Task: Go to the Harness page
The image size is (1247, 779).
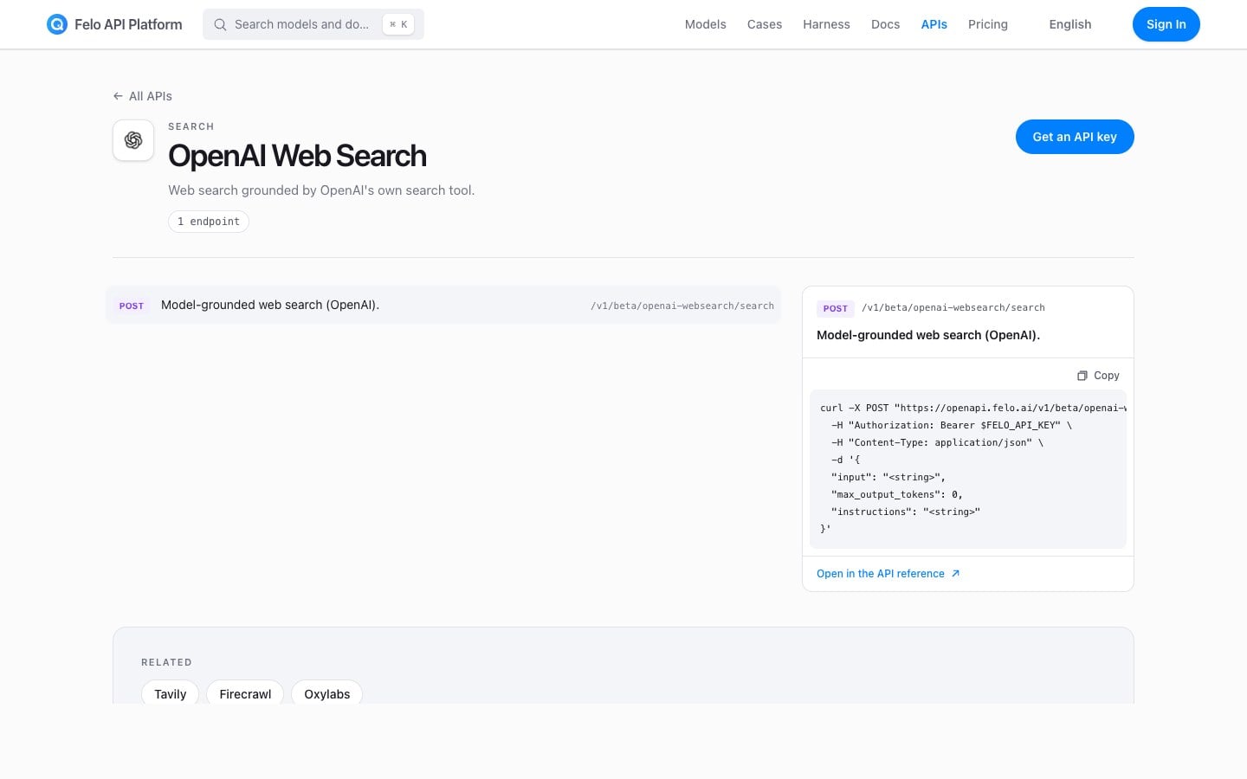Action: coord(826,24)
